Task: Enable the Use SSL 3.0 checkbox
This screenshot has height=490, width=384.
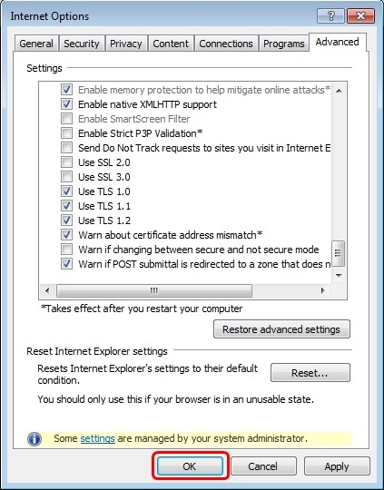Action: pyautogui.click(x=66, y=177)
